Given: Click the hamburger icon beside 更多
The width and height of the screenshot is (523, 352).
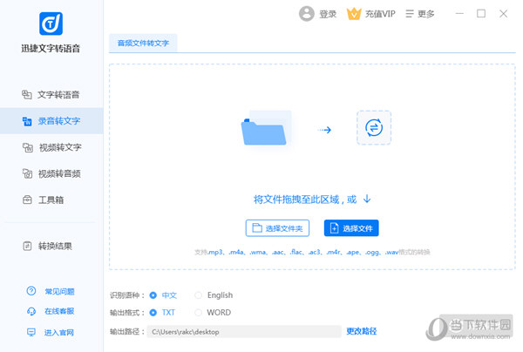Looking at the screenshot, I should [410, 14].
